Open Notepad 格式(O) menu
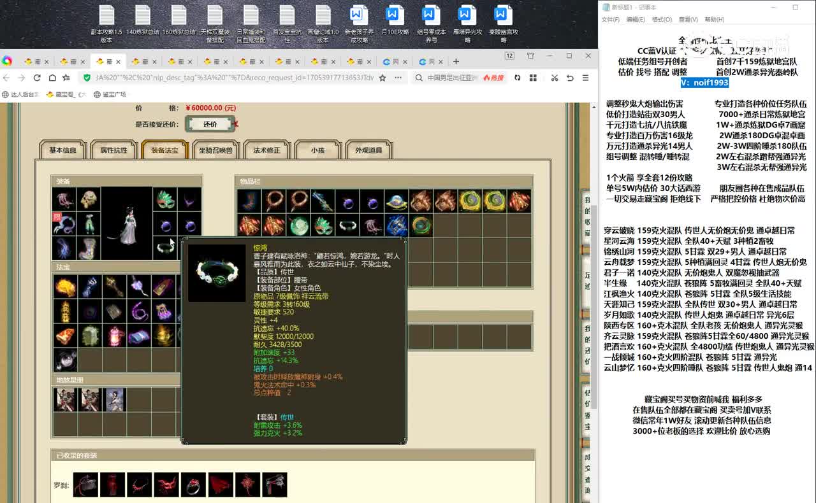This screenshot has width=816, height=503. pos(661,20)
